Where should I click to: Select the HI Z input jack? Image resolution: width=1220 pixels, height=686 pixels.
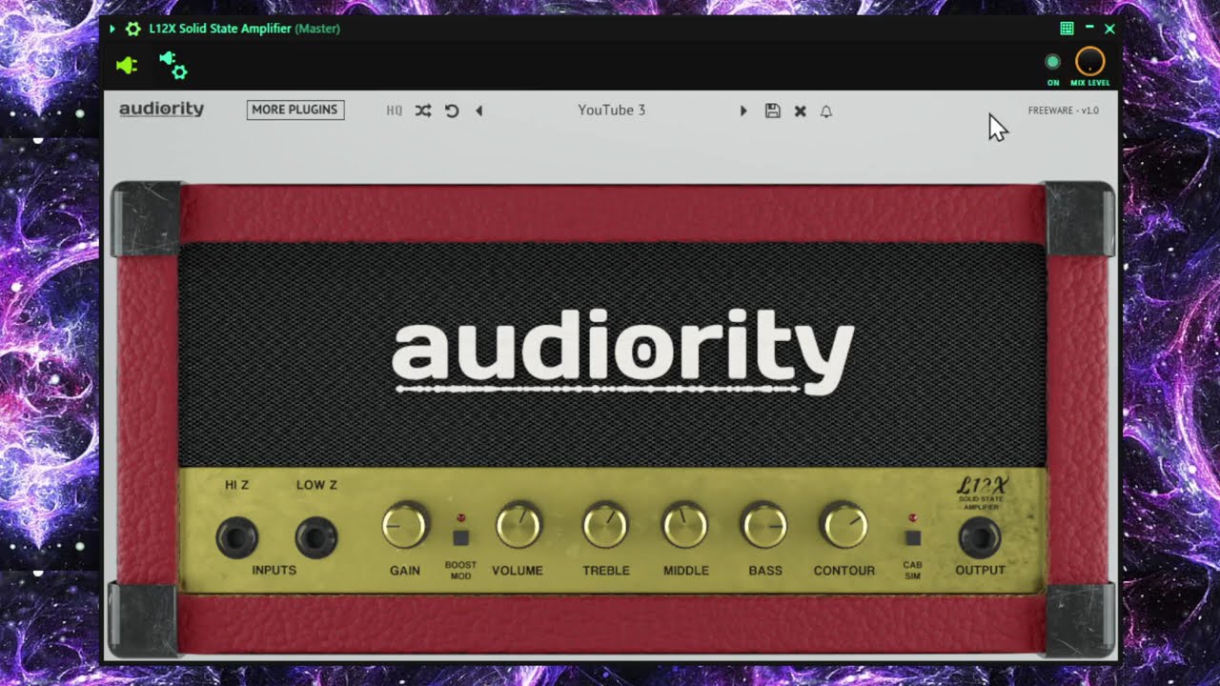(236, 537)
